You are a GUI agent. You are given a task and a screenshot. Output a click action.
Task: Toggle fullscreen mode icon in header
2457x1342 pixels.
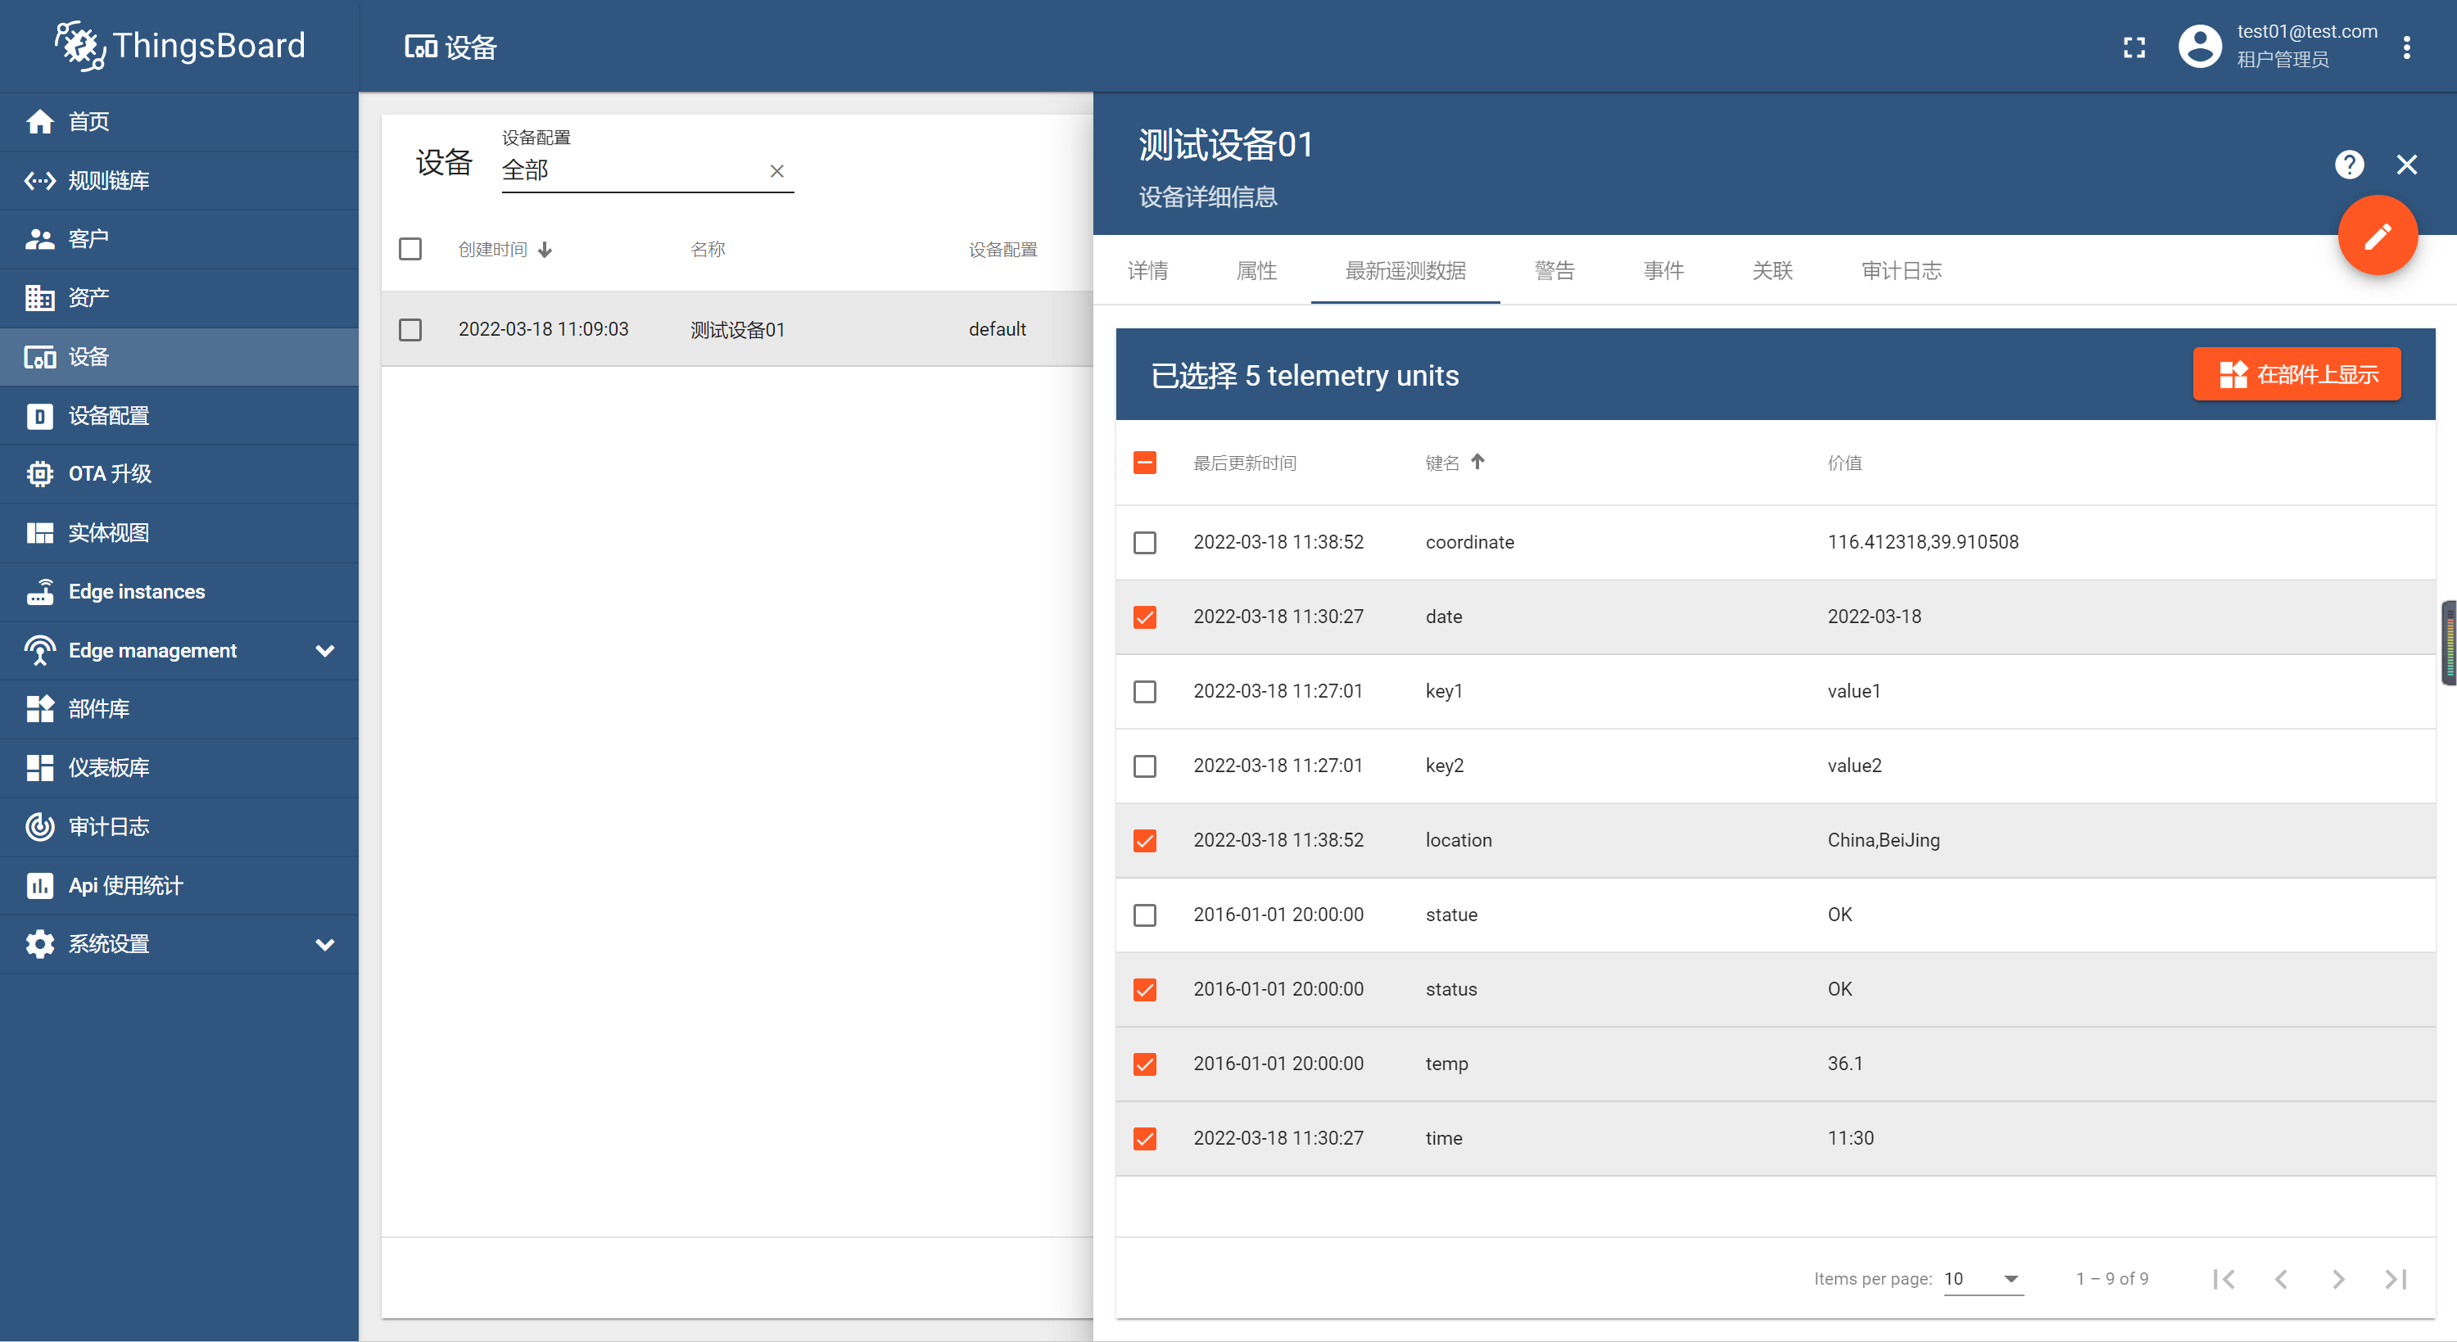tap(2133, 47)
